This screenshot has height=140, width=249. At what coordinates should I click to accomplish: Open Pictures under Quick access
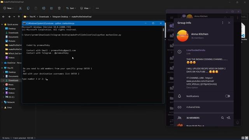12,41
